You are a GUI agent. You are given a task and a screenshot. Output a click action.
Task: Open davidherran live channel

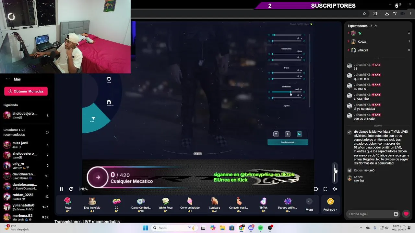coord(26,176)
